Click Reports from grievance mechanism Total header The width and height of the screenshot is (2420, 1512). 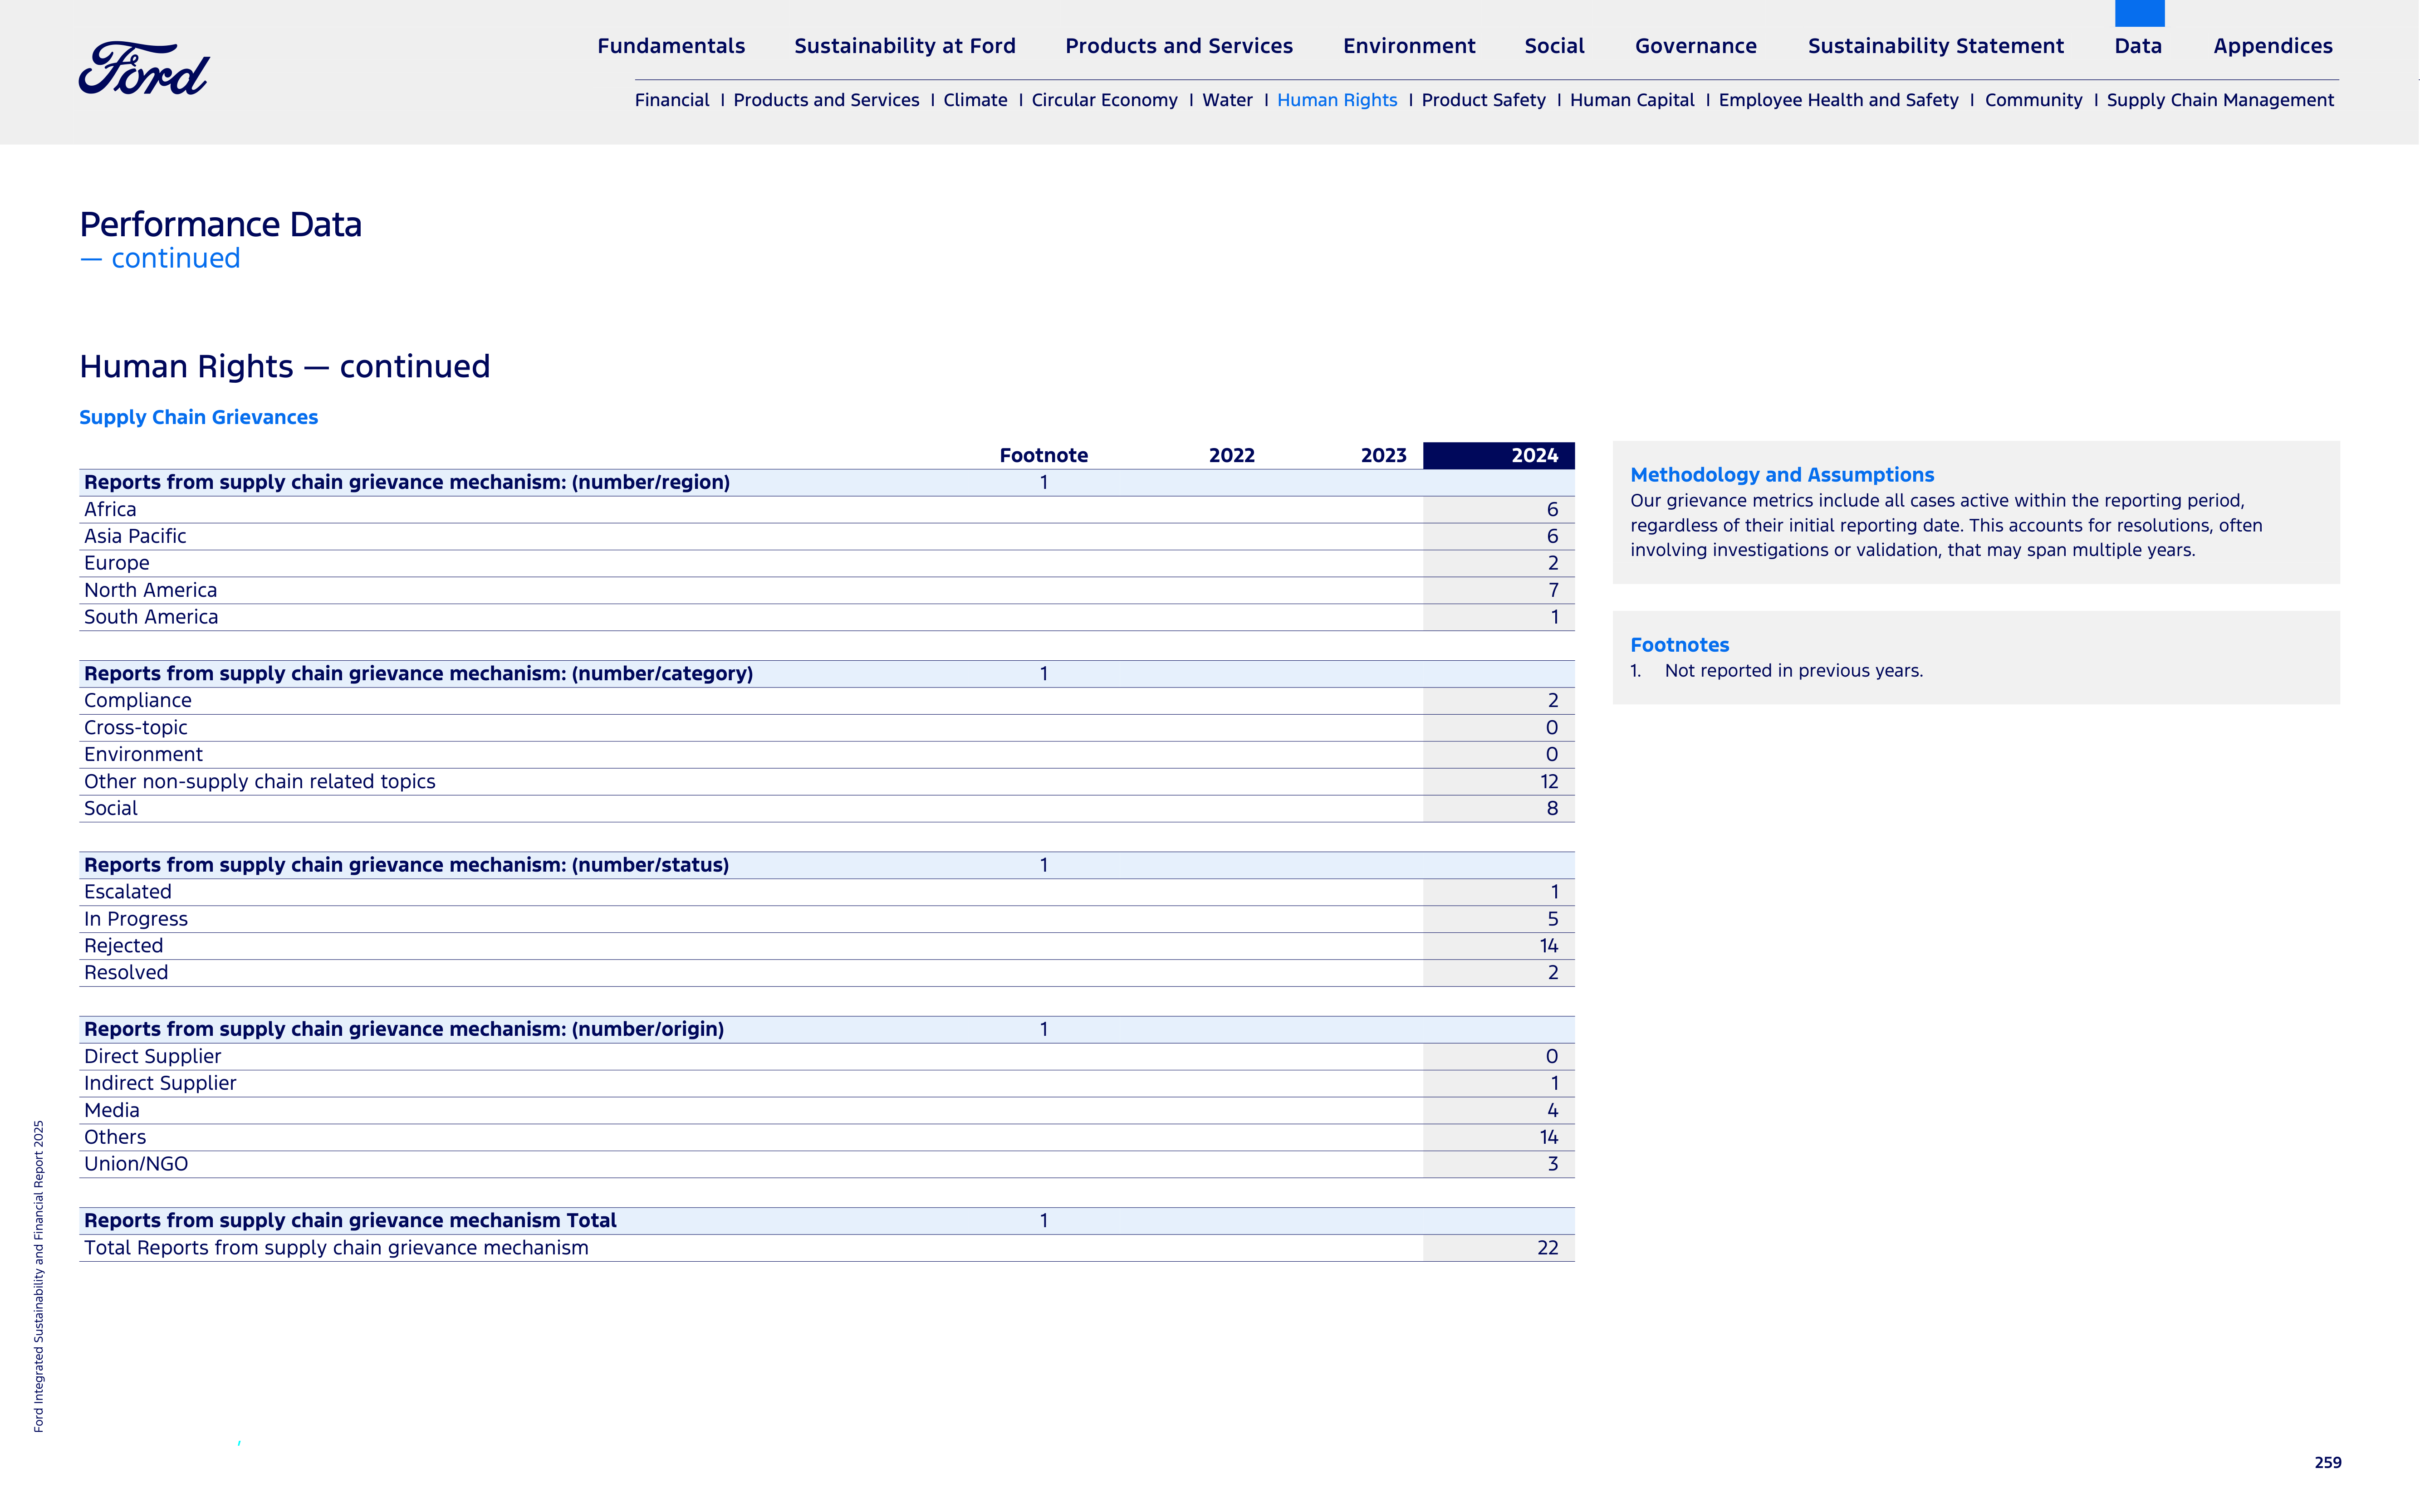pos(350,1221)
